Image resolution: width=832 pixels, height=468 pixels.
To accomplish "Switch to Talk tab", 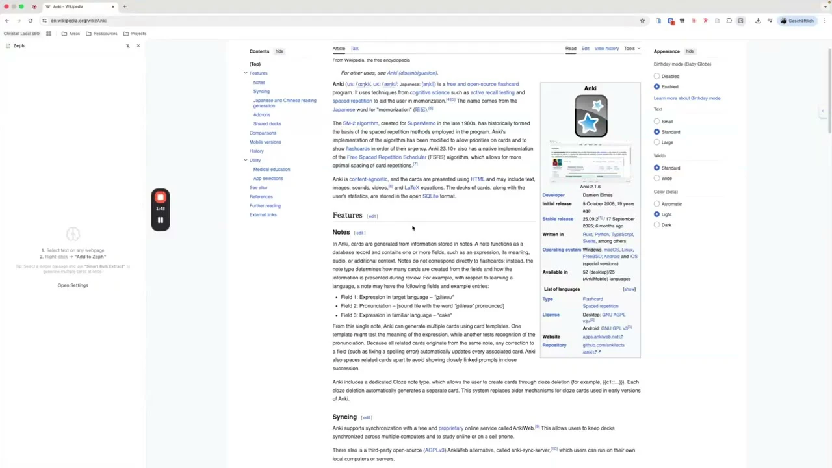I will tap(354, 49).
